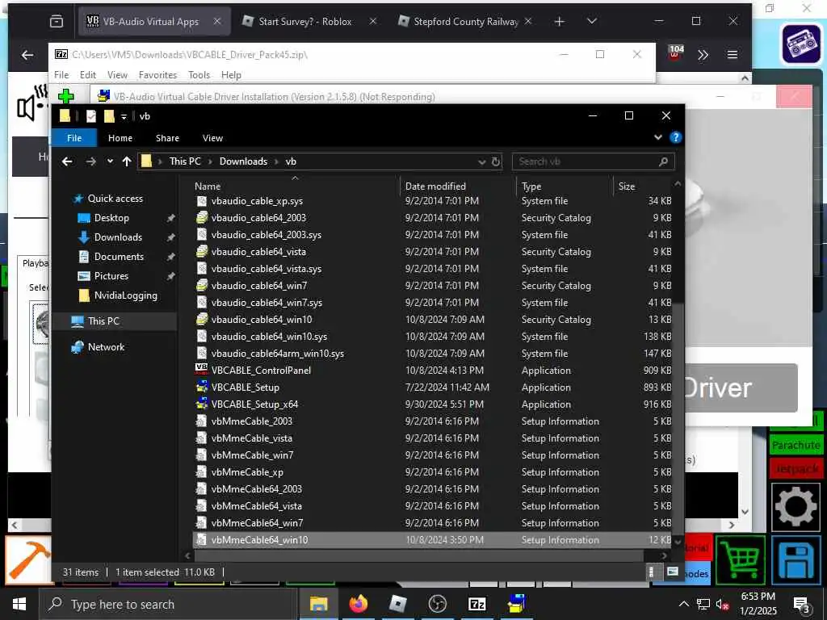Open recent locations dropdown arrow

pos(110,161)
